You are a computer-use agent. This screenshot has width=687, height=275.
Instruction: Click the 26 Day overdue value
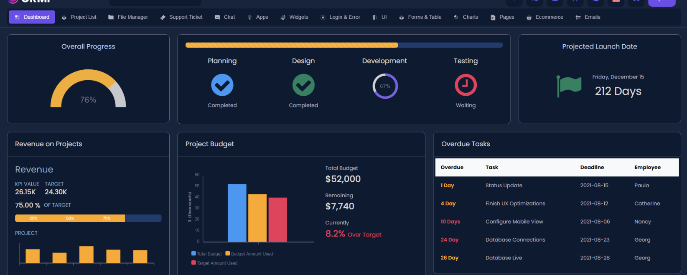tap(450, 258)
